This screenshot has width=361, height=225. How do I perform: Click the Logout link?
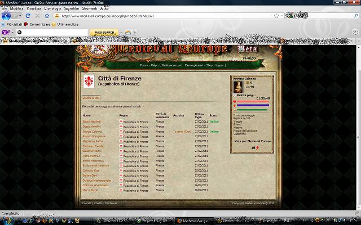pos(219,65)
